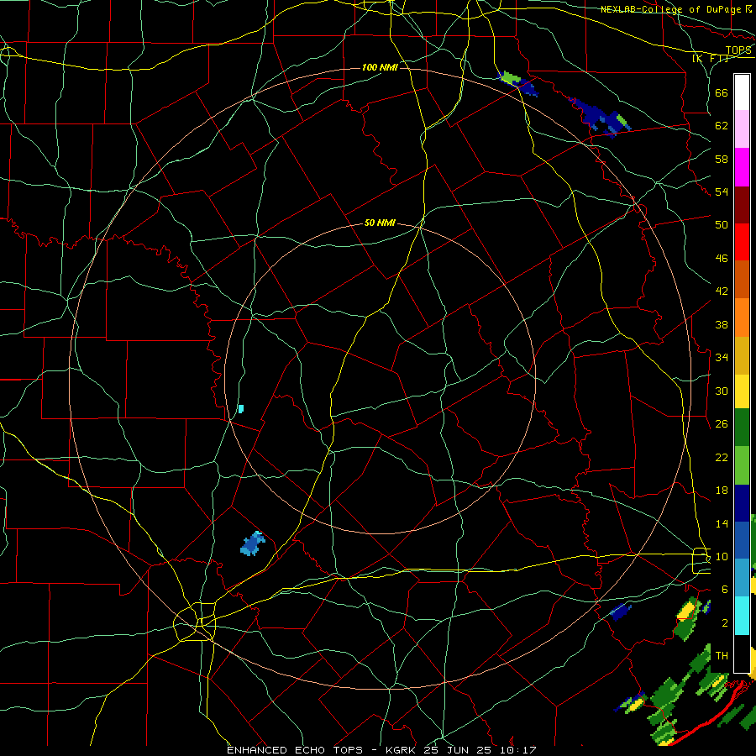This screenshot has width=756, height=756.
Task: Pick the dark red legend swatch above 50
Action: pyautogui.click(x=742, y=204)
